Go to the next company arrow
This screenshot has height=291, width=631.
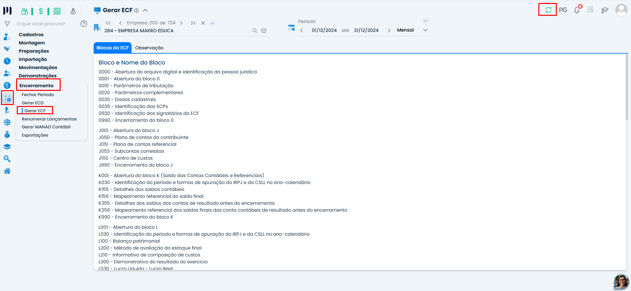(181, 23)
